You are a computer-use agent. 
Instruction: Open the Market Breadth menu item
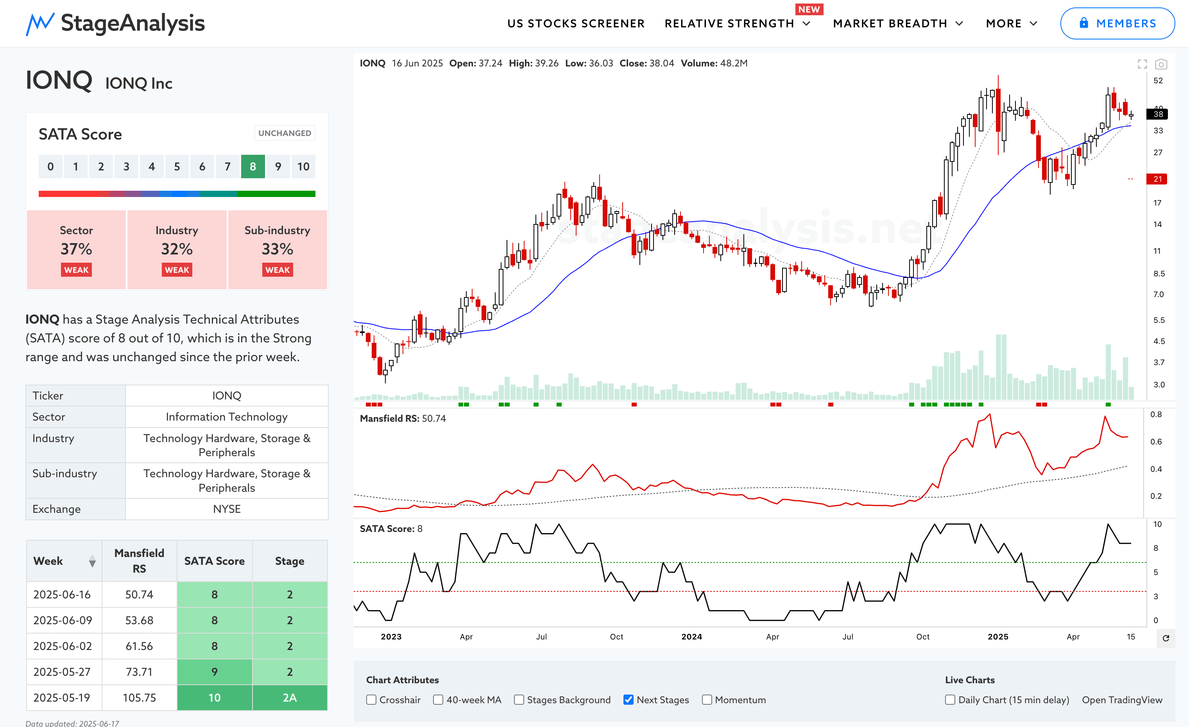890,23
